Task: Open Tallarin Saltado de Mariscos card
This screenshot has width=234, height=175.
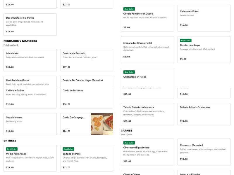Action: 147,114
